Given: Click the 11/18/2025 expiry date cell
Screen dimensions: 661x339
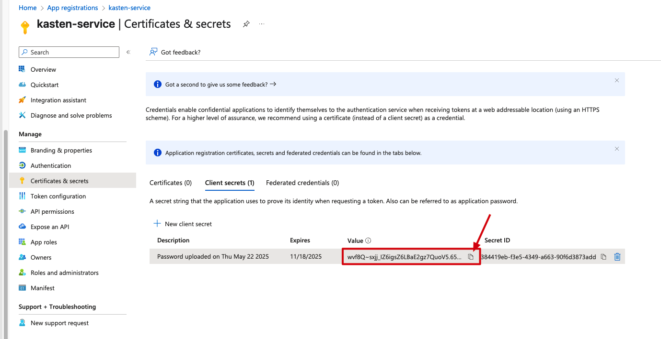Looking at the screenshot, I should [306, 256].
